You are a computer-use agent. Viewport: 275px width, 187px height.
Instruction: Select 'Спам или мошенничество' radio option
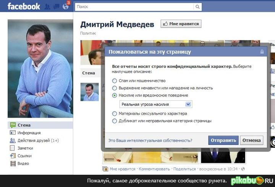coord(114,81)
